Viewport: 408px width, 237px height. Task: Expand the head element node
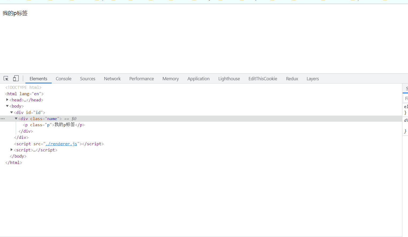click(7, 100)
